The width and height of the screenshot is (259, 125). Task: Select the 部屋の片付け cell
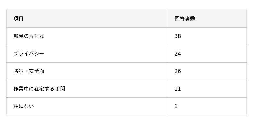click(x=87, y=36)
